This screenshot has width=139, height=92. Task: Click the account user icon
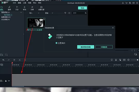(123, 3)
